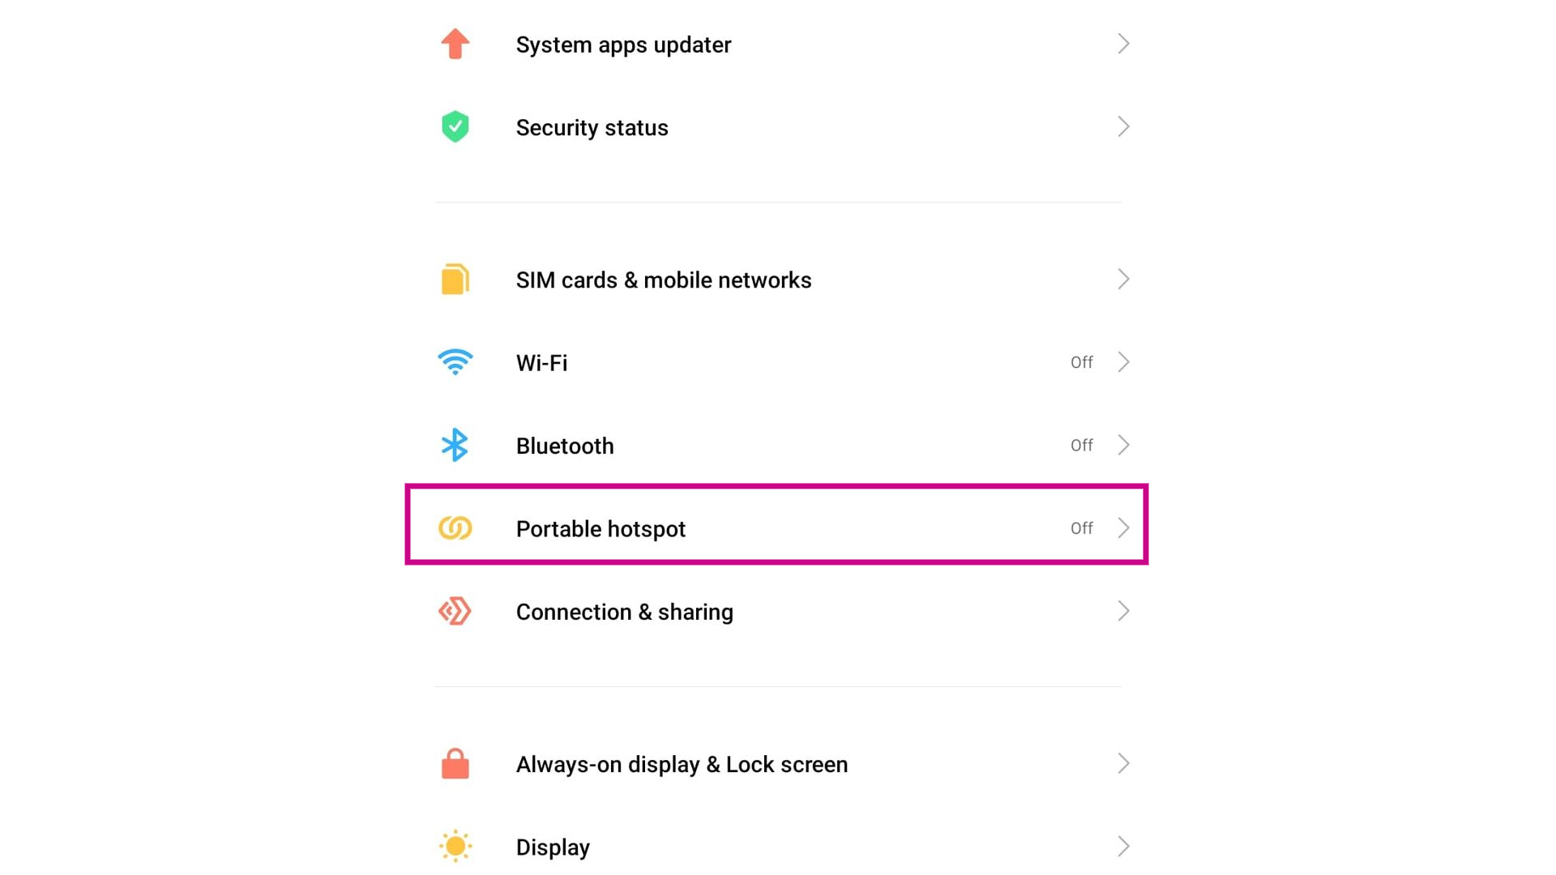Expand the Display settings chevron
This screenshot has width=1556, height=875.
tap(1123, 846)
